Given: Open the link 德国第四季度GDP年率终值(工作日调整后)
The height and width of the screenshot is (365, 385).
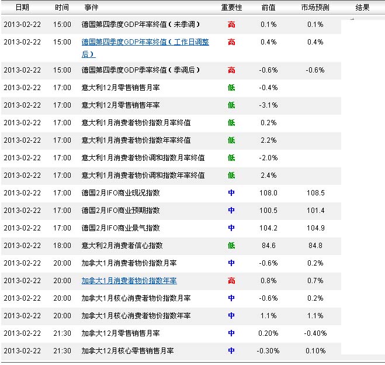Looking at the screenshot, I should tap(145, 48).
